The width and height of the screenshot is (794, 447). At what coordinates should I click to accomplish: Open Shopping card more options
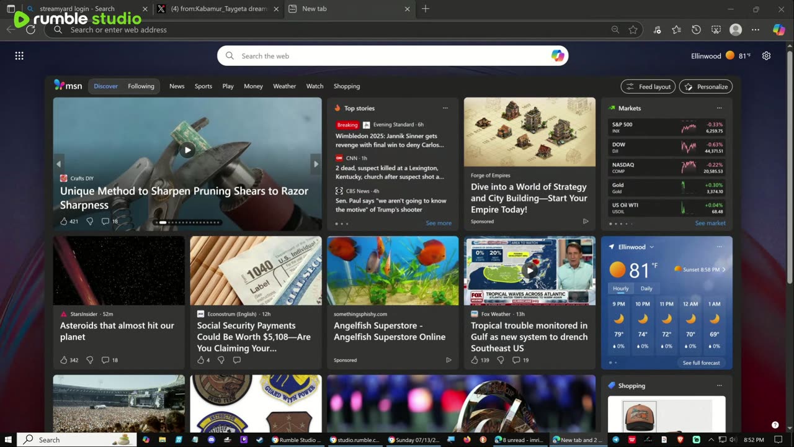click(x=719, y=386)
